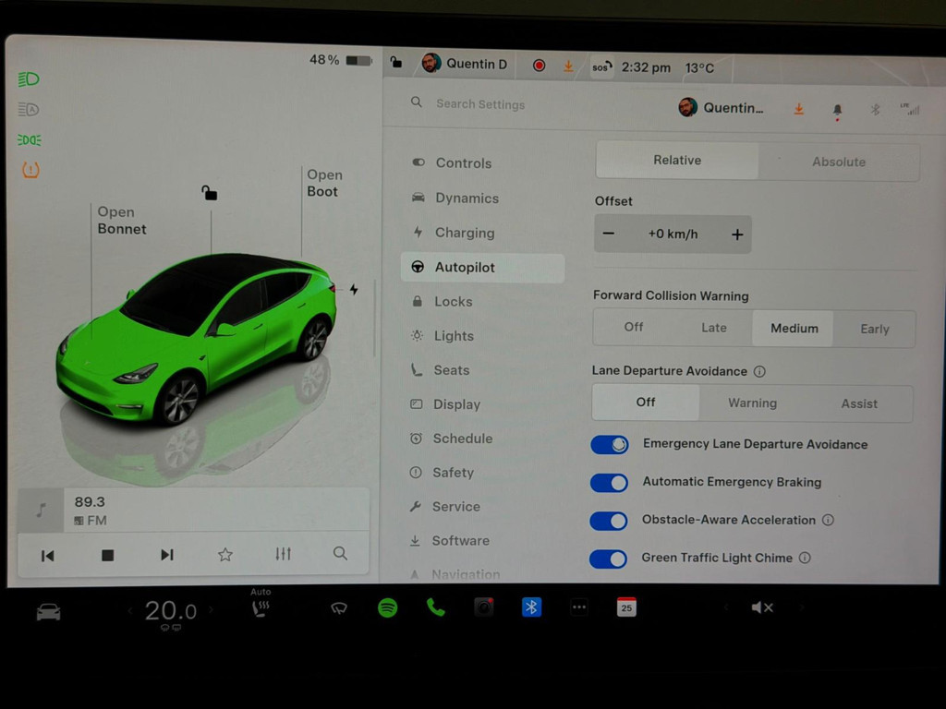Tap the notifications bell icon
946x709 pixels.
click(837, 108)
